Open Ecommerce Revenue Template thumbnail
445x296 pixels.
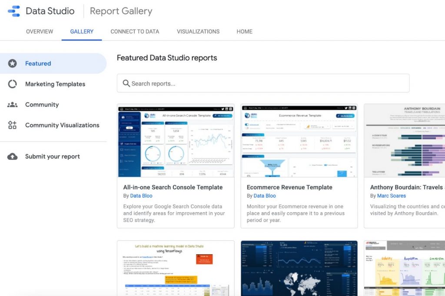coord(299,141)
